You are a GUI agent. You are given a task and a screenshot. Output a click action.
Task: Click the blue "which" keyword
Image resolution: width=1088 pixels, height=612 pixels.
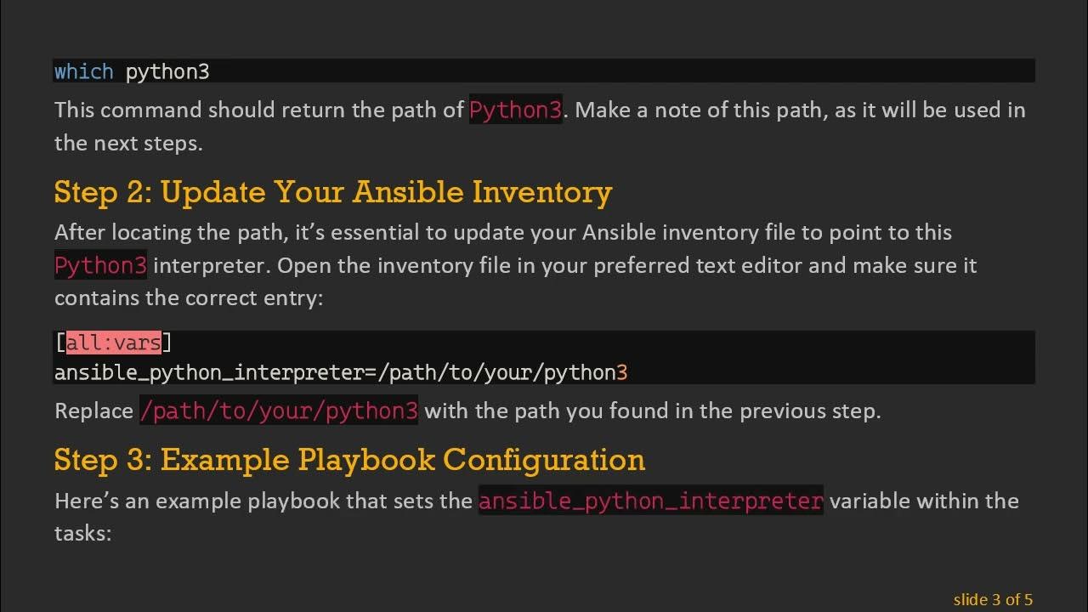pyautogui.click(x=83, y=71)
